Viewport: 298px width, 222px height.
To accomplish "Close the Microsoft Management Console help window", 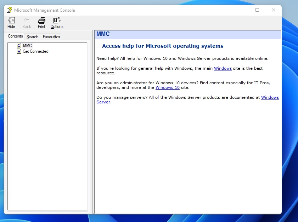I will (274, 10).
